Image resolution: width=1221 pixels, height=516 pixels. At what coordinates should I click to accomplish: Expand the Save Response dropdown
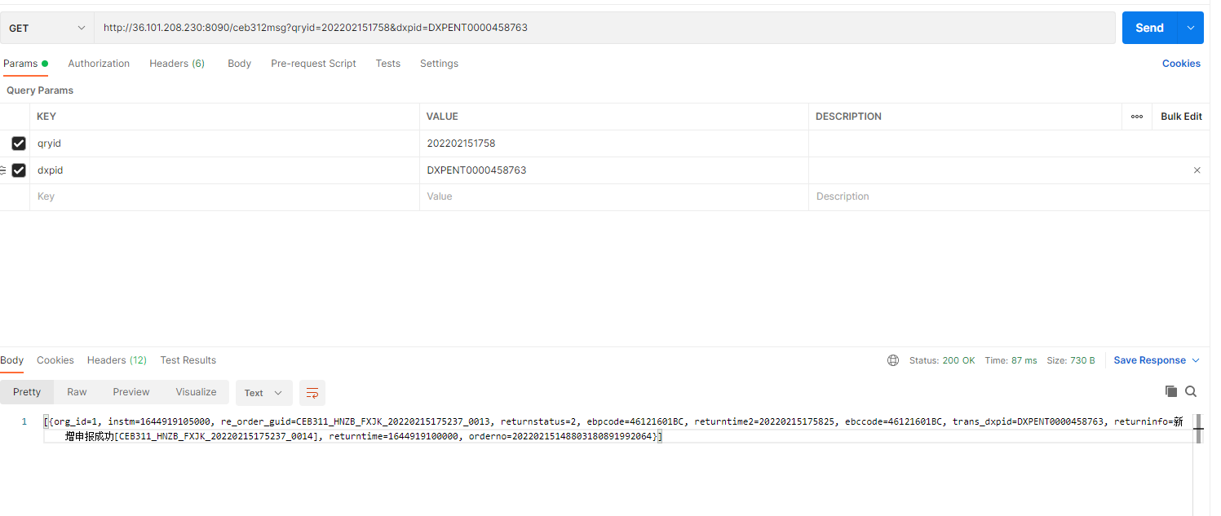coord(1196,360)
